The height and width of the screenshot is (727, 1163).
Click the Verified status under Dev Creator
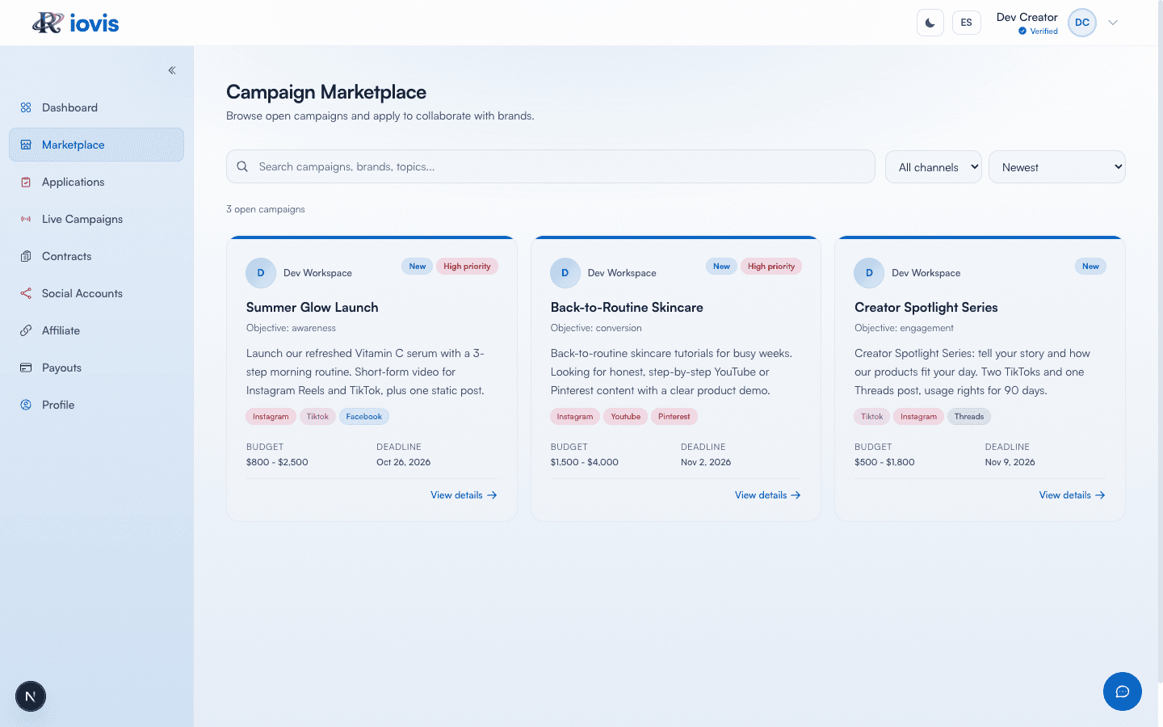[1038, 32]
